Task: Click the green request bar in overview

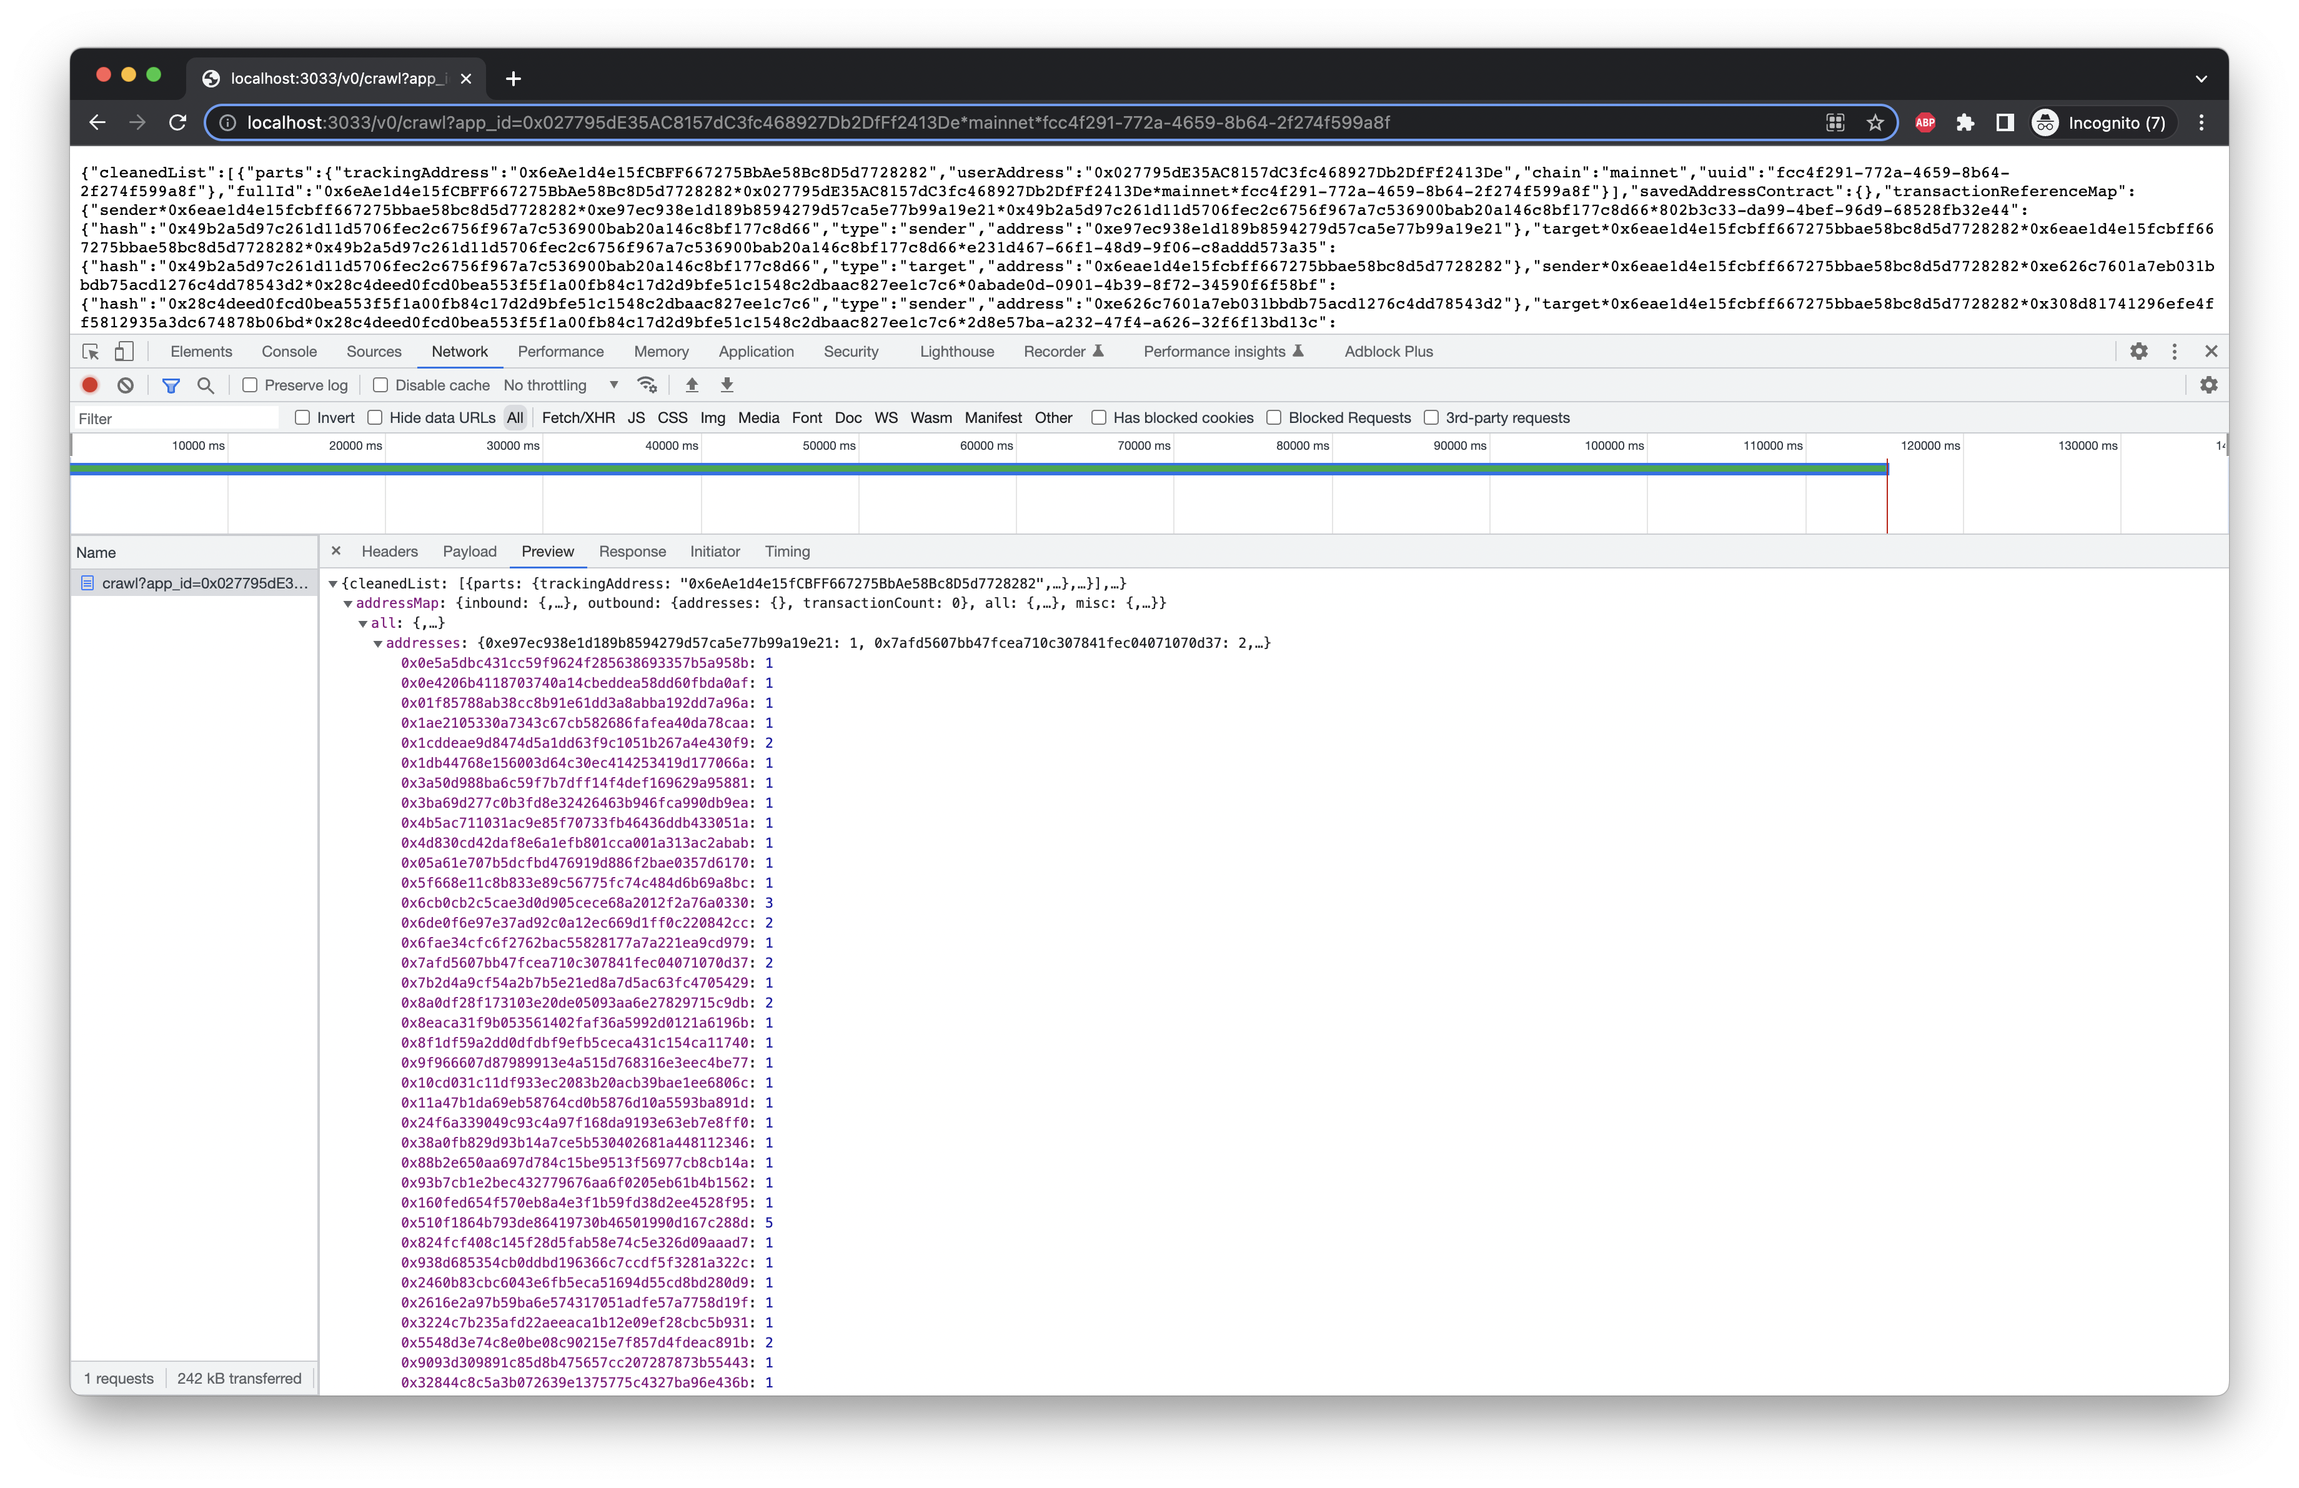Action: pyautogui.click(x=978, y=469)
